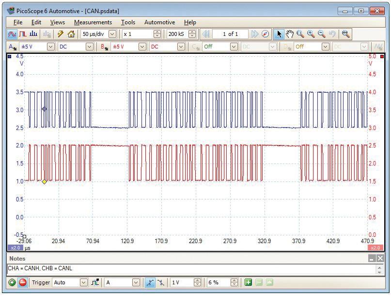Open the Edit menu
This screenshot has height=296, width=391.
[36, 22]
